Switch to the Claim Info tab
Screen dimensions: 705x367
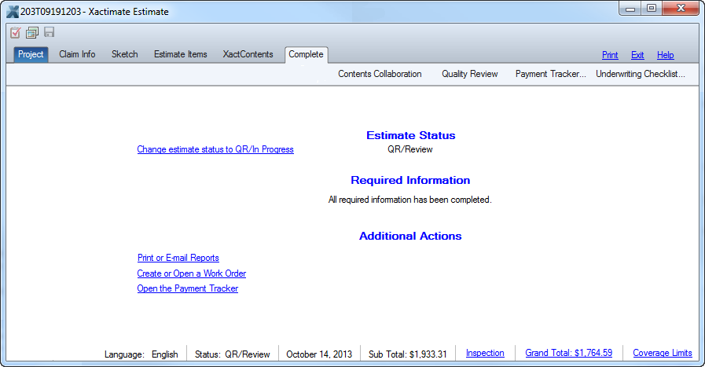(x=77, y=54)
